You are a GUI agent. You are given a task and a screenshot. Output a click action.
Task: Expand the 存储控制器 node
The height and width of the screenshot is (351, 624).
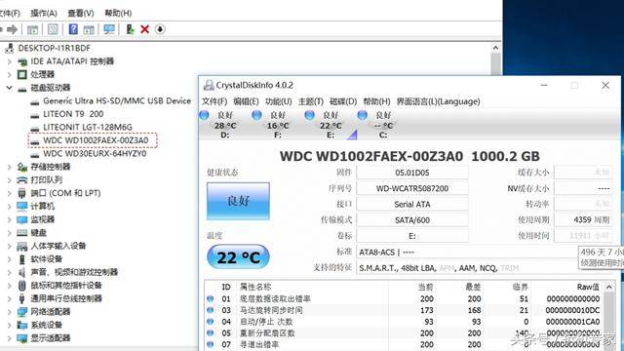click(9, 167)
